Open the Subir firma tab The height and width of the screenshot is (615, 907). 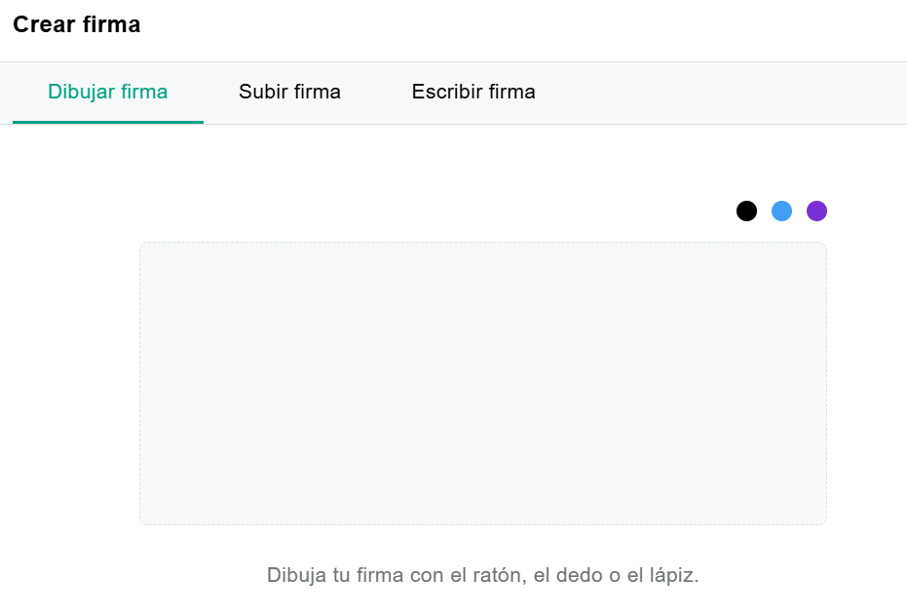[x=289, y=93]
